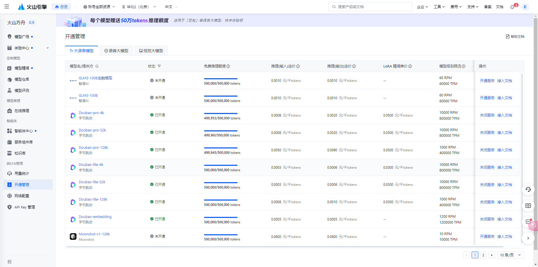Click the info icon beside 免费推理额度
Screen dimensions: 538x267
228,66
